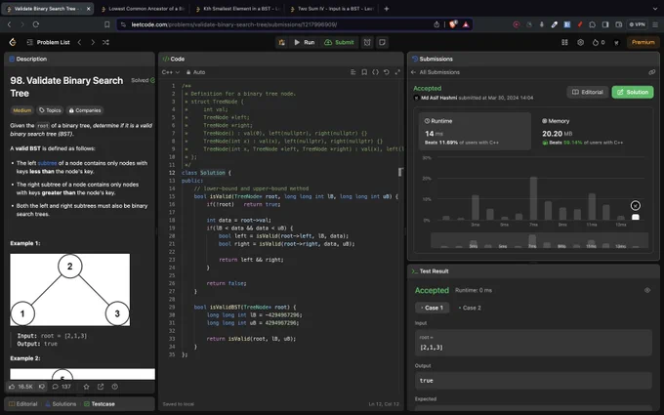
Task: Click the Medium difficulty tag
Action: tap(22, 110)
